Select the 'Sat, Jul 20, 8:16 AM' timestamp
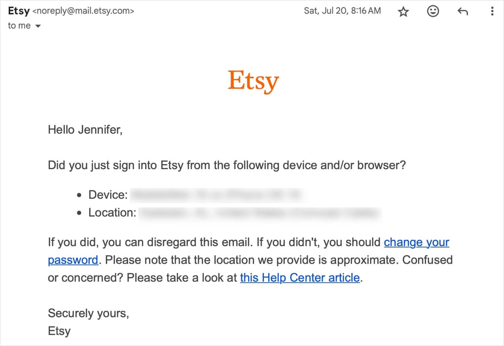This screenshot has width=504, height=346. 342,10
